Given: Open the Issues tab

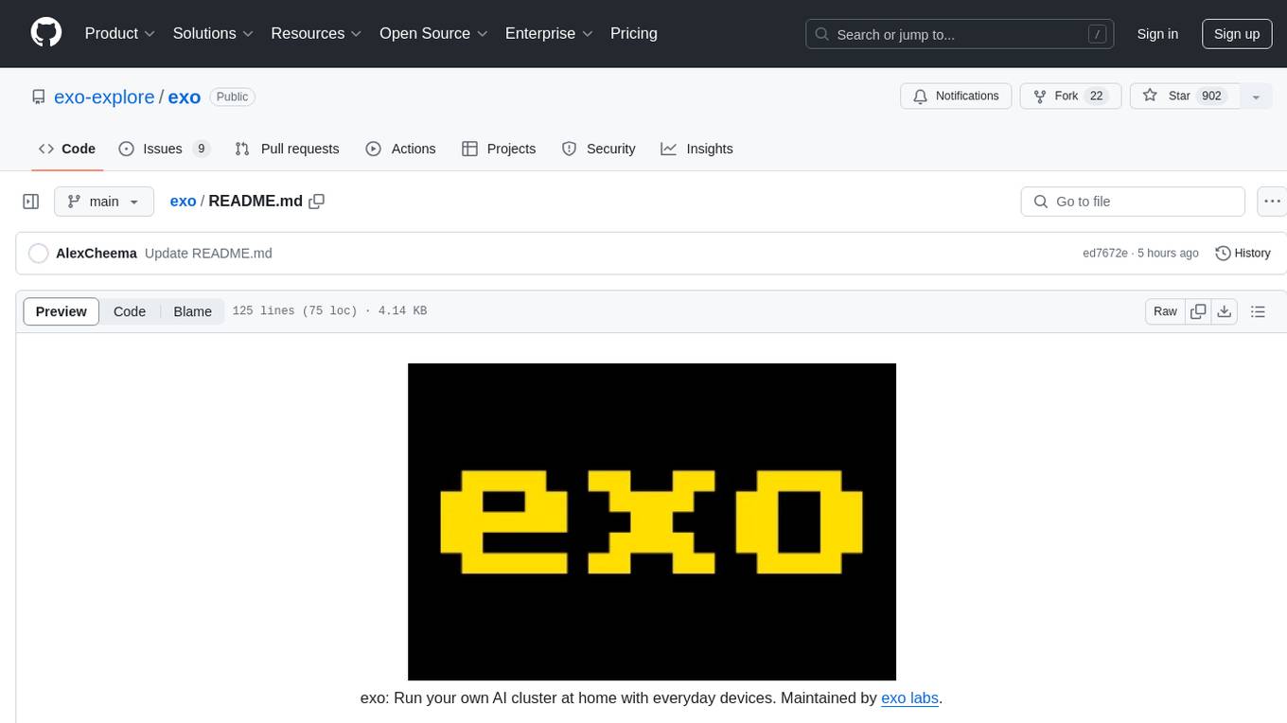Looking at the screenshot, I should click(x=164, y=149).
